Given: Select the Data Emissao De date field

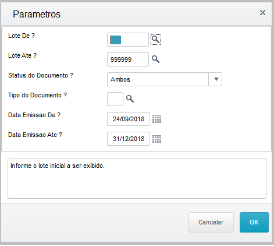Looking at the screenshot, I should click(x=129, y=119).
